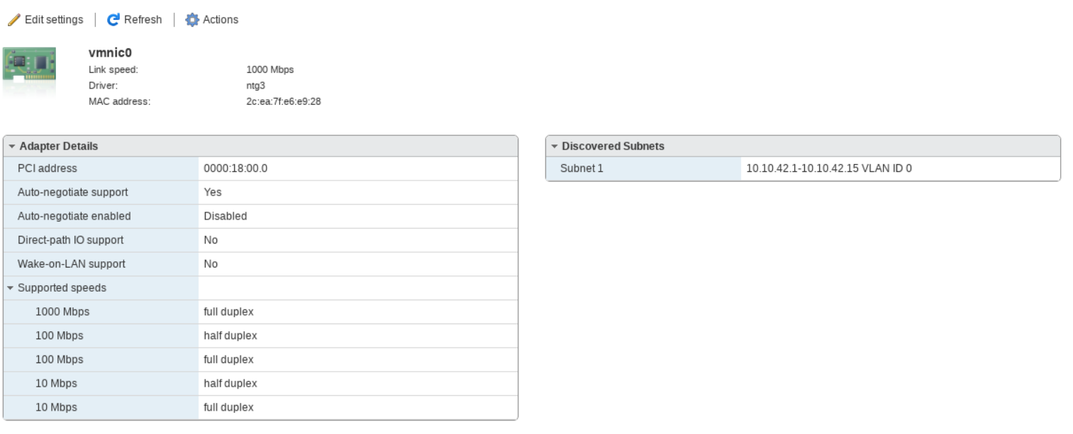Click the subnet IP range with VLAN ID
This screenshot has width=1073, height=434.
coord(828,169)
